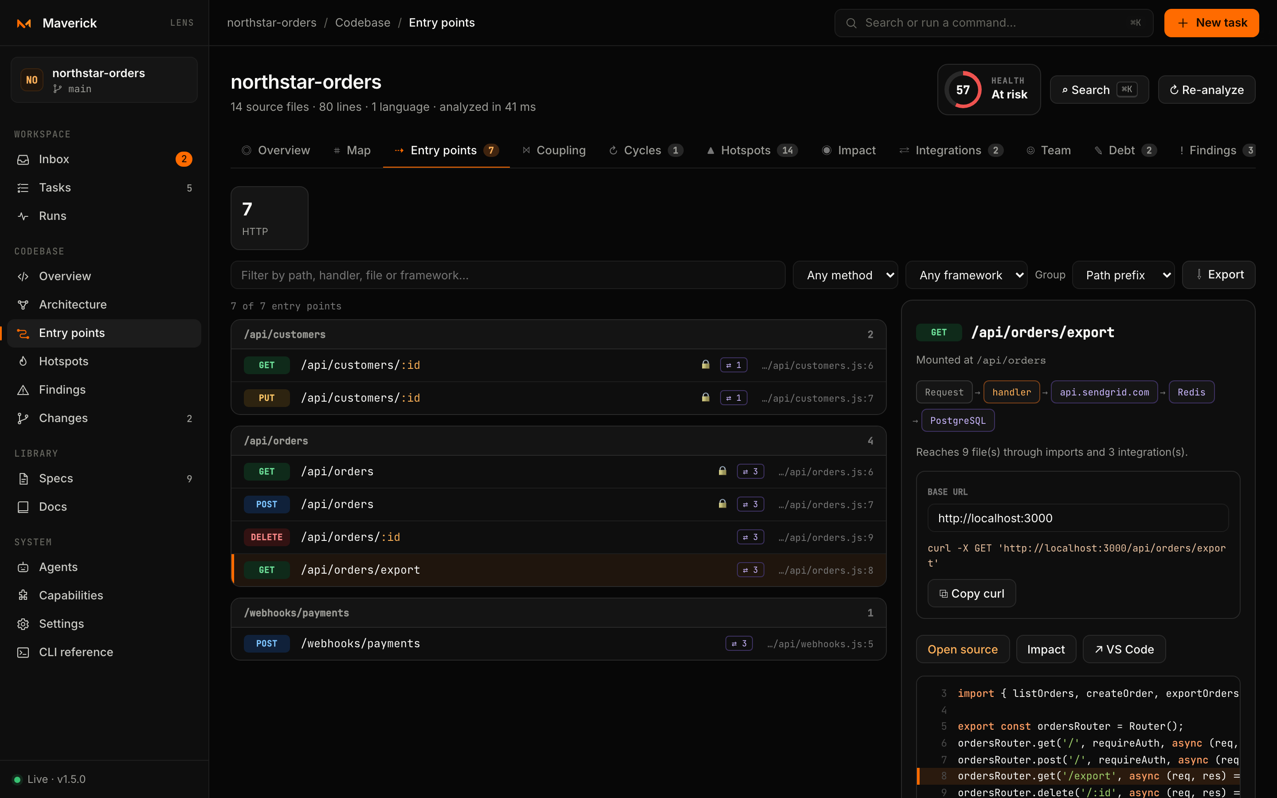Image resolution: width=1277 pixels, height=798 pixels.
Task: Open Agents in the sidebar
Action: tap(104, 567)
